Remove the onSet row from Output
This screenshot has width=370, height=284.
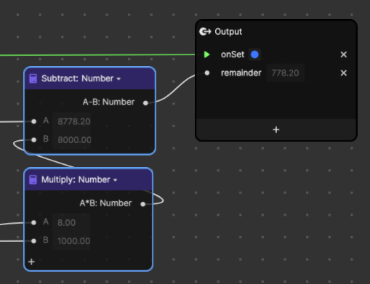coord(344,54)
